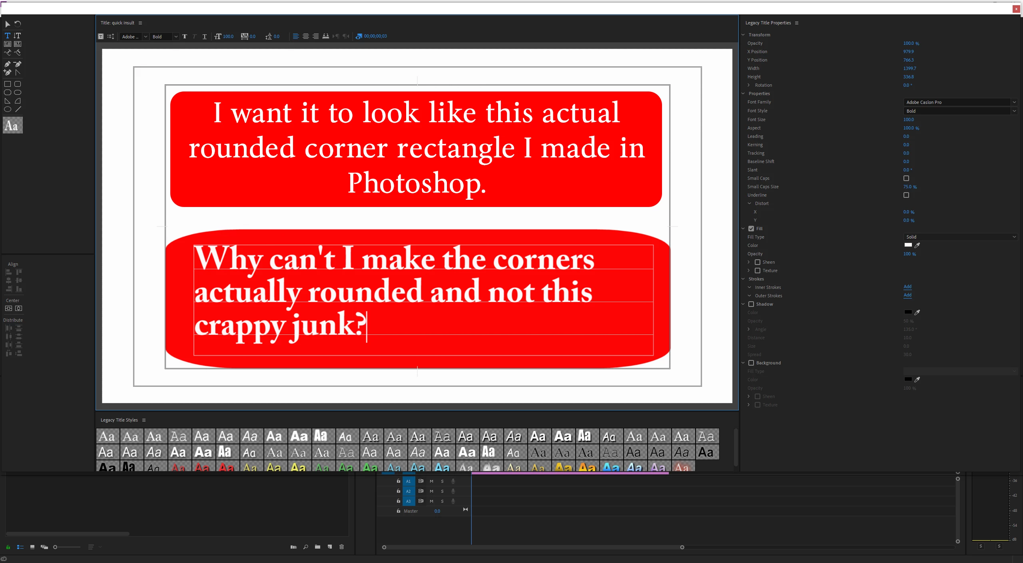
Task: Expand the Rotation property
Action: pyautogui.click(x=749, y=85)
